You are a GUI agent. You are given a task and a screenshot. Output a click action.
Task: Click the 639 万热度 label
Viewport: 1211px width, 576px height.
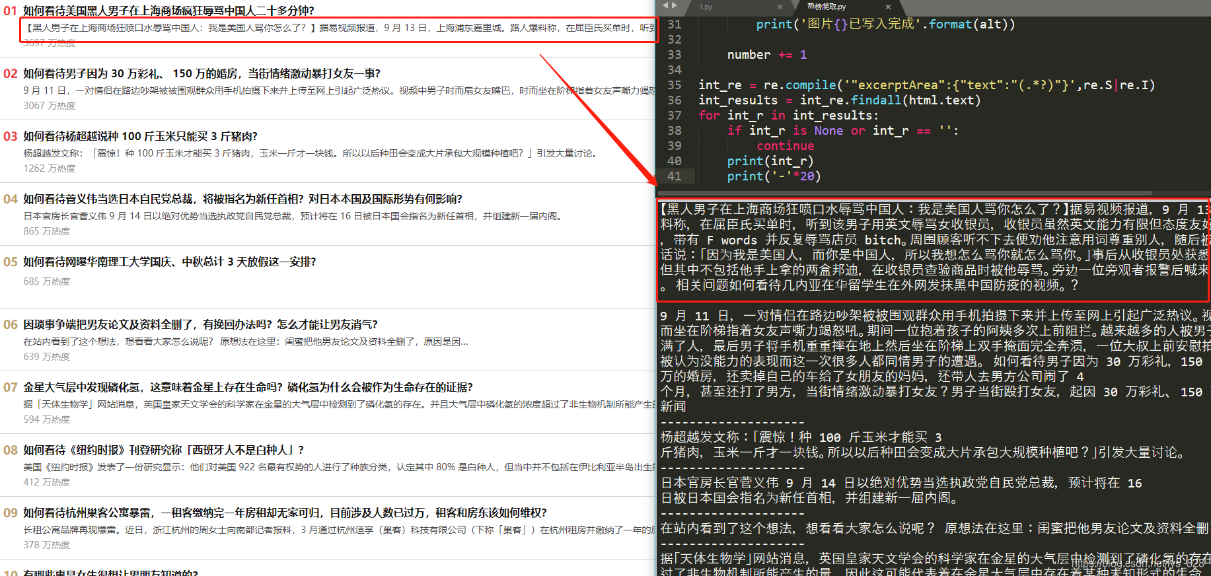(46, 357)
